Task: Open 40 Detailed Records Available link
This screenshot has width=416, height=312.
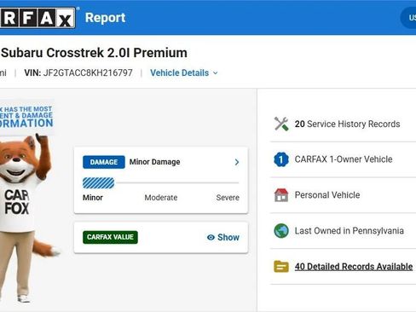Action: pos(354,267)
